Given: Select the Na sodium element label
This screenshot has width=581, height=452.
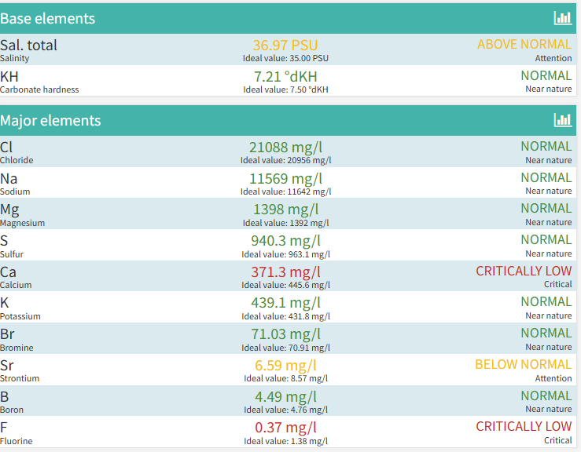Looking at the screenshot, I should point(9,179).
